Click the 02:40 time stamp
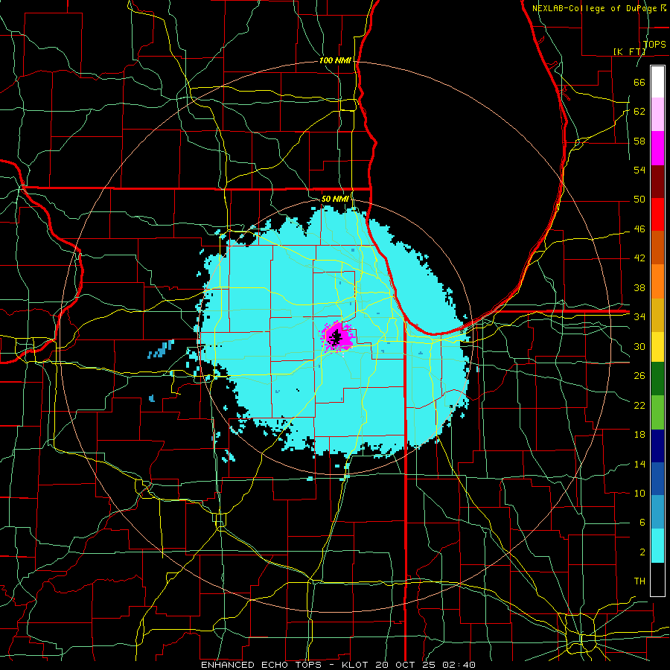Viewport: 670px width, 670px height. 459,665
